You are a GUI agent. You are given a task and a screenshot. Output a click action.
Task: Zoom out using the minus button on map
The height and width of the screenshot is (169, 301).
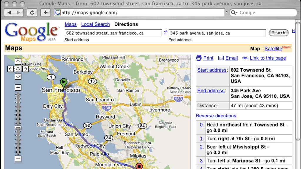[18, 159]
